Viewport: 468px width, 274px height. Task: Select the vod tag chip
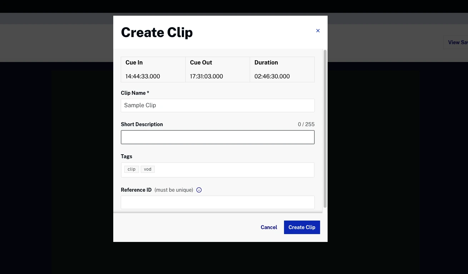coord(148,169)
